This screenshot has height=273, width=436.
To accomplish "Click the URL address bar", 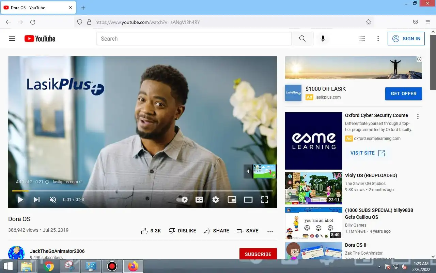I will [x=224, y=22].
